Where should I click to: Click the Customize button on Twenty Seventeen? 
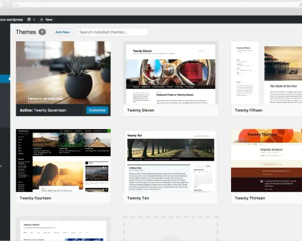click(x=97, y=110)
